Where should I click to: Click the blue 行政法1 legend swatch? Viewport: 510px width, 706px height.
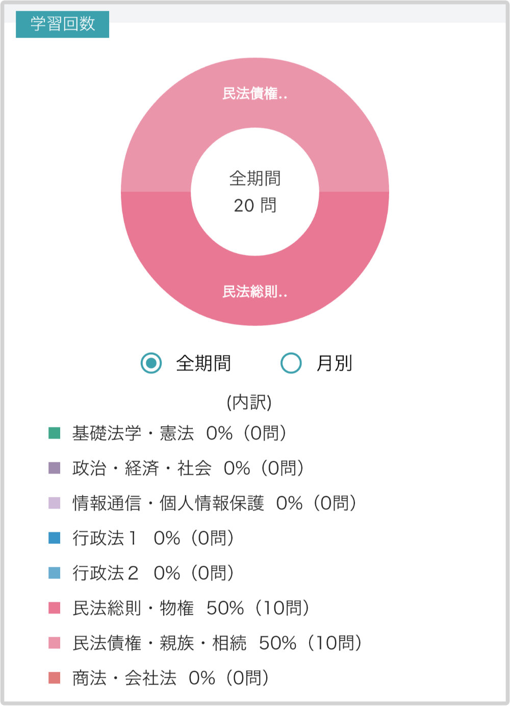click(x=55, y=538)
